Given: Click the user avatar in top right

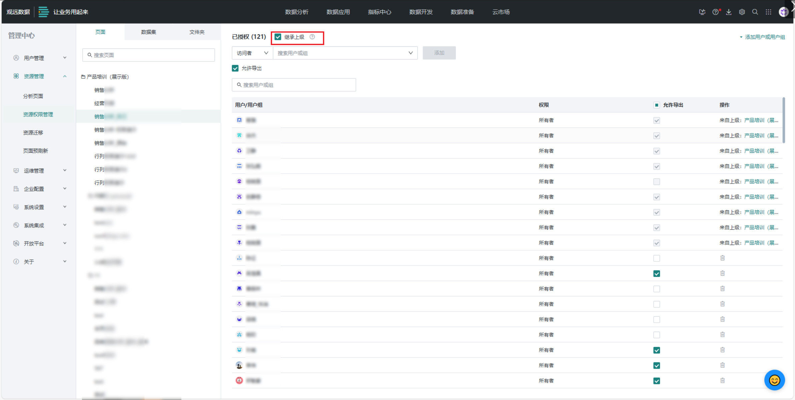Looking at the screenshot, I should (x=783, y=12).
